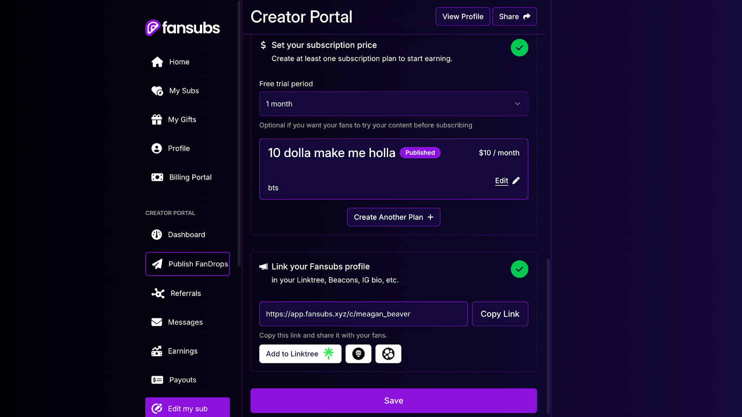Click Copy Link for your profile URL

click(x=500, y=314)
